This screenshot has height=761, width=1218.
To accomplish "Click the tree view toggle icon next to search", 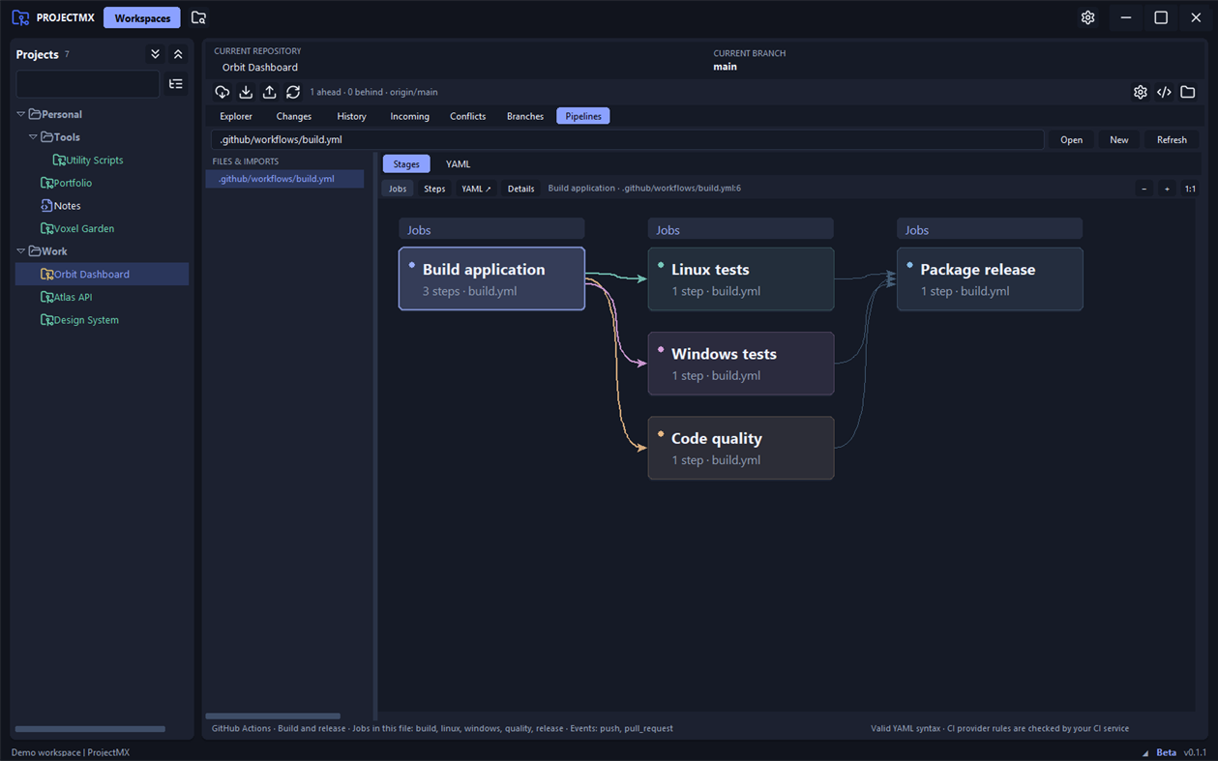I will coord(176,84).
